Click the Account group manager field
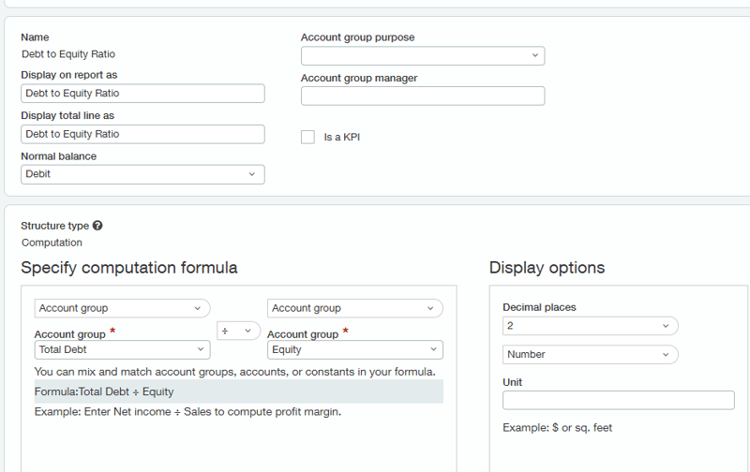 pyautogui.click(x=422, y=96)
